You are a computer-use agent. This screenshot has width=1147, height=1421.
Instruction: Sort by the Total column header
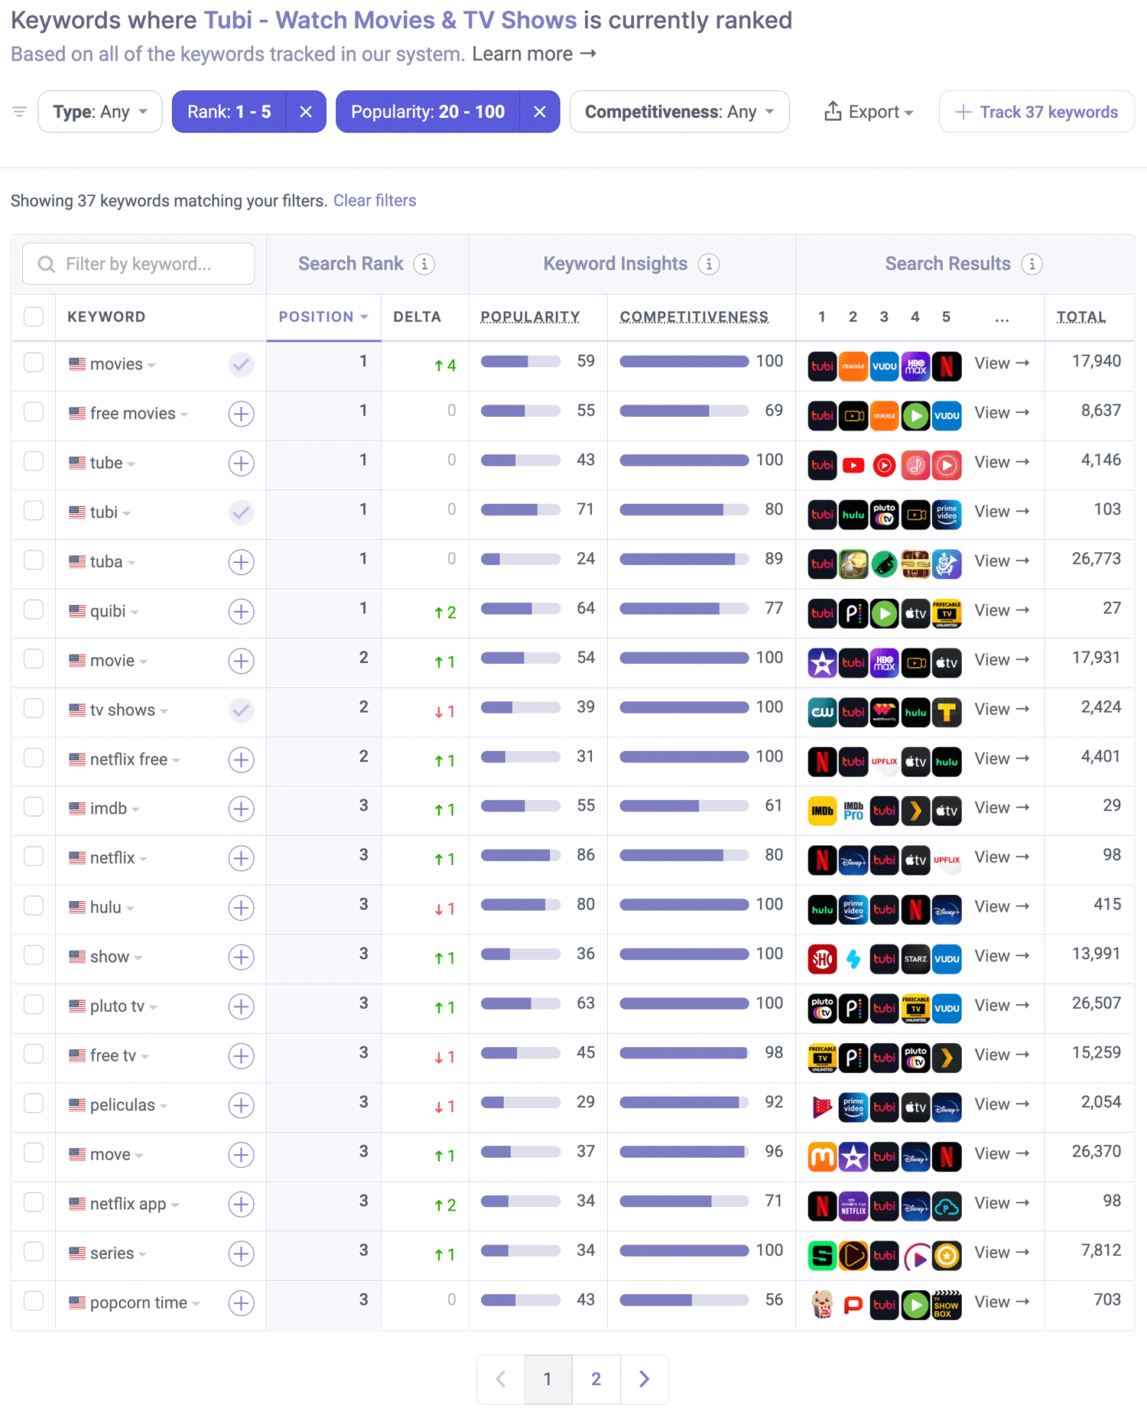pyautogui.click(x=1081, y=317)
